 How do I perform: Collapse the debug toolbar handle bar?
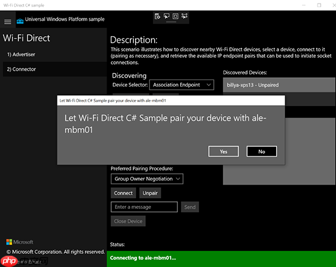point(171,22)
